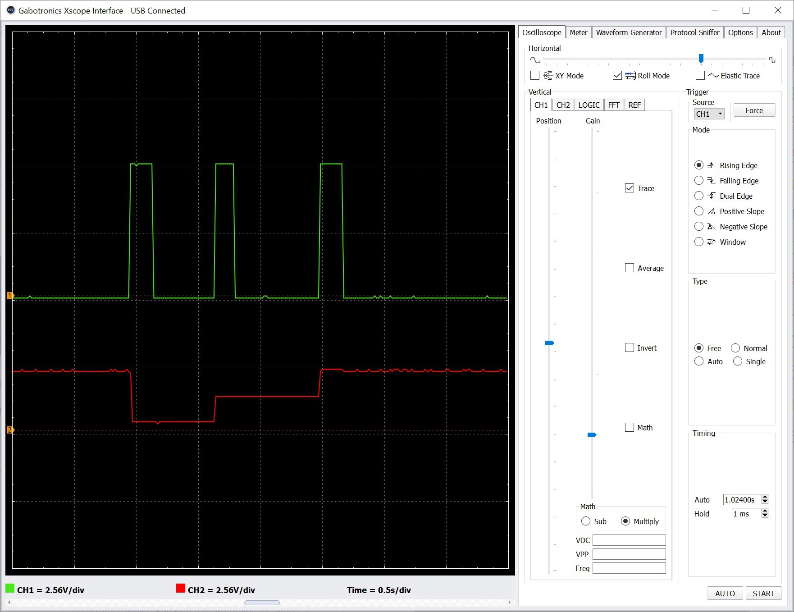Click the Positive Slope trigger icon

point(712,211)
